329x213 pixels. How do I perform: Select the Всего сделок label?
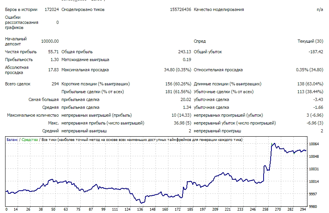pyautogui.click(x=18, y=84)
